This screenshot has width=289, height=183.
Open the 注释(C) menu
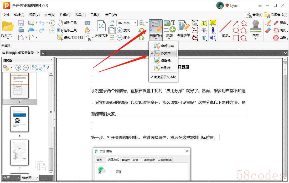[x=65, y=15]
